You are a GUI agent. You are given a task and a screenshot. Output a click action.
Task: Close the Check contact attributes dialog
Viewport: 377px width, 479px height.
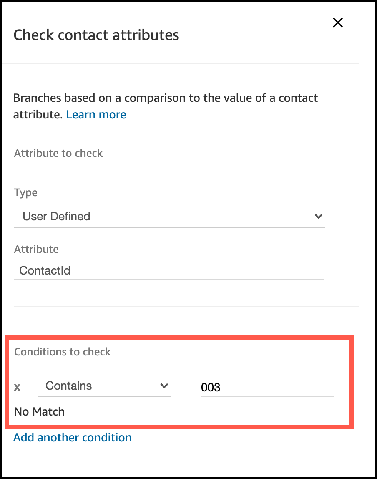click(x=337, y=23)
